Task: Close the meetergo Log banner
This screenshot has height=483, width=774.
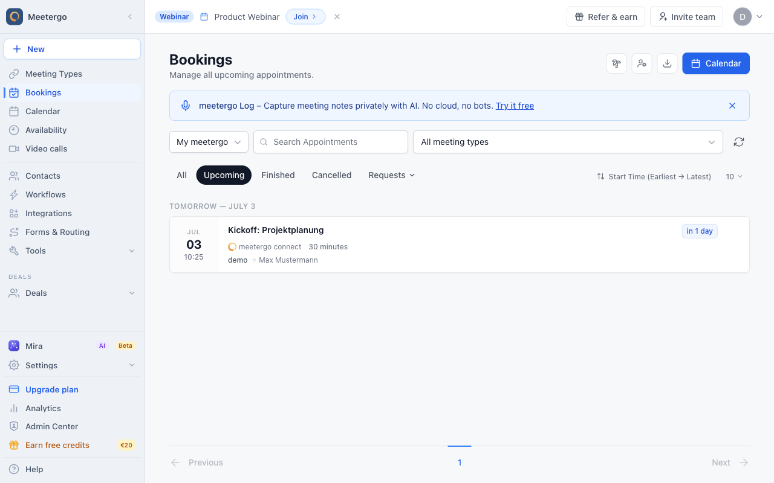Action: pyautogui.click(x=732, y=106)
